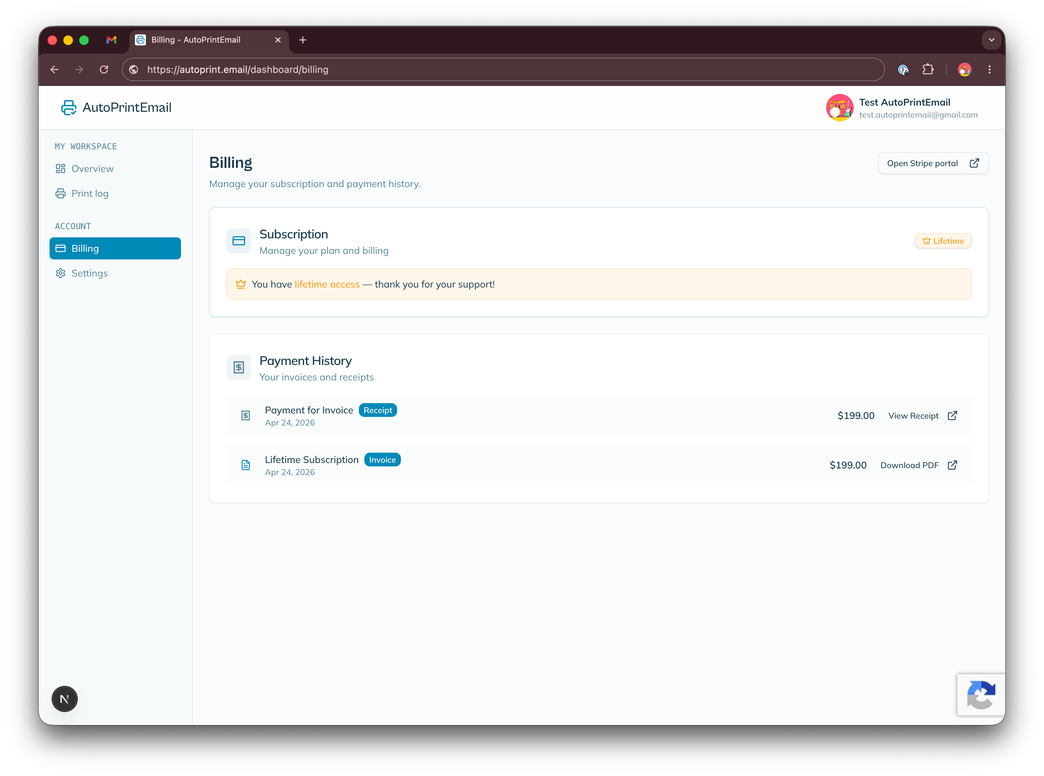The image size is (1044, 776).
Task: Click the Payment for Invoice row icon
Action: point(246,416)
